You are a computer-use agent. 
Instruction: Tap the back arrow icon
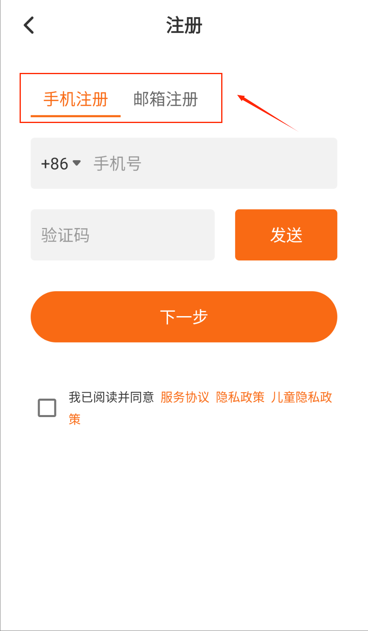click(x=29, y=25)
